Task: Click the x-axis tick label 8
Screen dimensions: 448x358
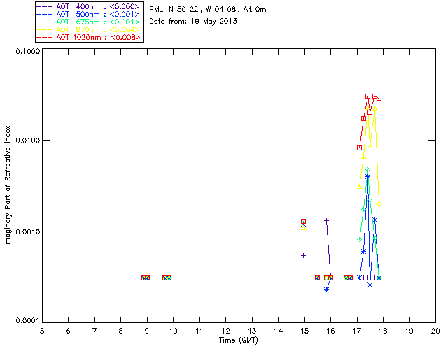Action: coord(121,331)
